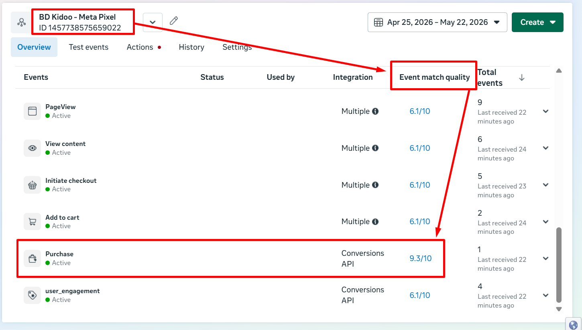Viewport: 582px width, 330px height.
Task: Click the Purchase shopping bag icon
Action: coord(32,259)
